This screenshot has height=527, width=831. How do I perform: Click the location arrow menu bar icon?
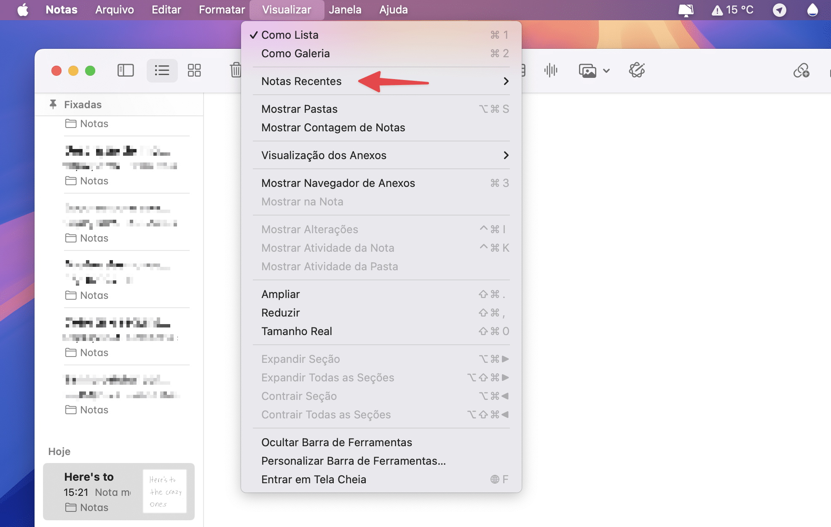click(780, 10)
